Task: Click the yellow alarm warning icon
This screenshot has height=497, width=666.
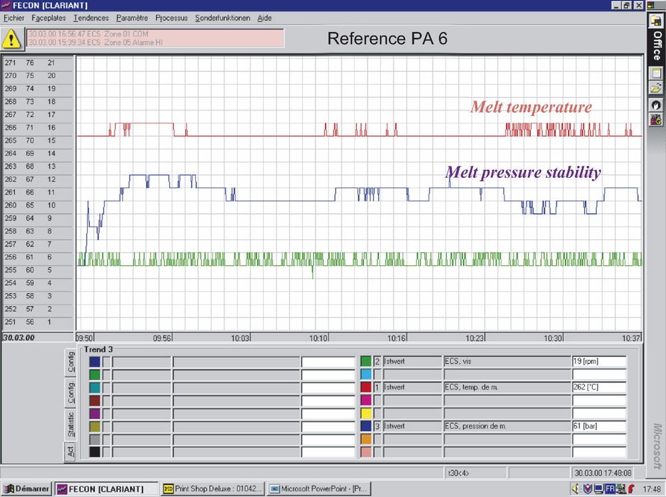Action: tap(12, 38)
